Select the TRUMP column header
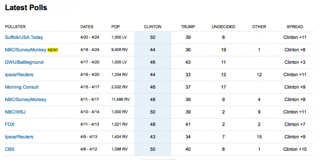The height and width of the screenshot is (160, 320). point(188,27)
